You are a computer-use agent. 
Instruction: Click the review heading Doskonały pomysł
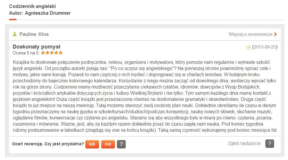click(x=37, y=47)
